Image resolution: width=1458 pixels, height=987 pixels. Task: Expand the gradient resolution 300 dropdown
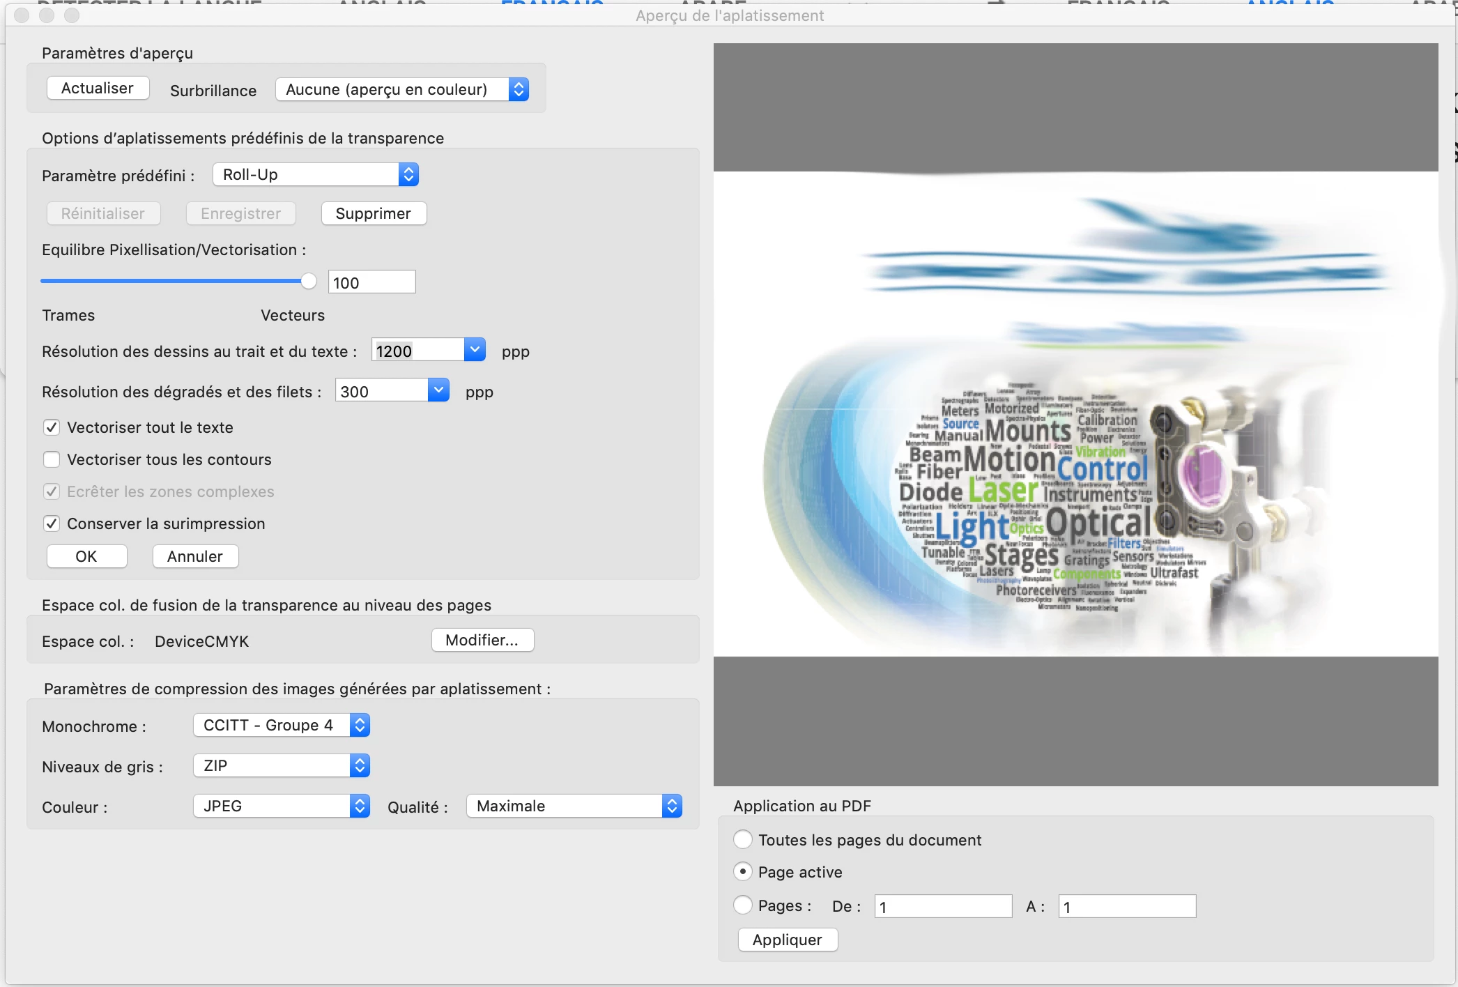point(438,390)
